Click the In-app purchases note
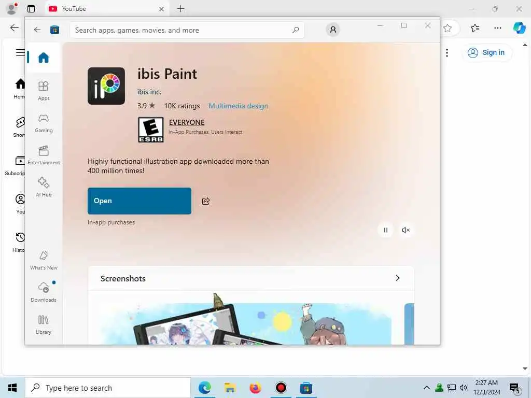Viewport: 531px width, 398px height. tap(111, 222)
